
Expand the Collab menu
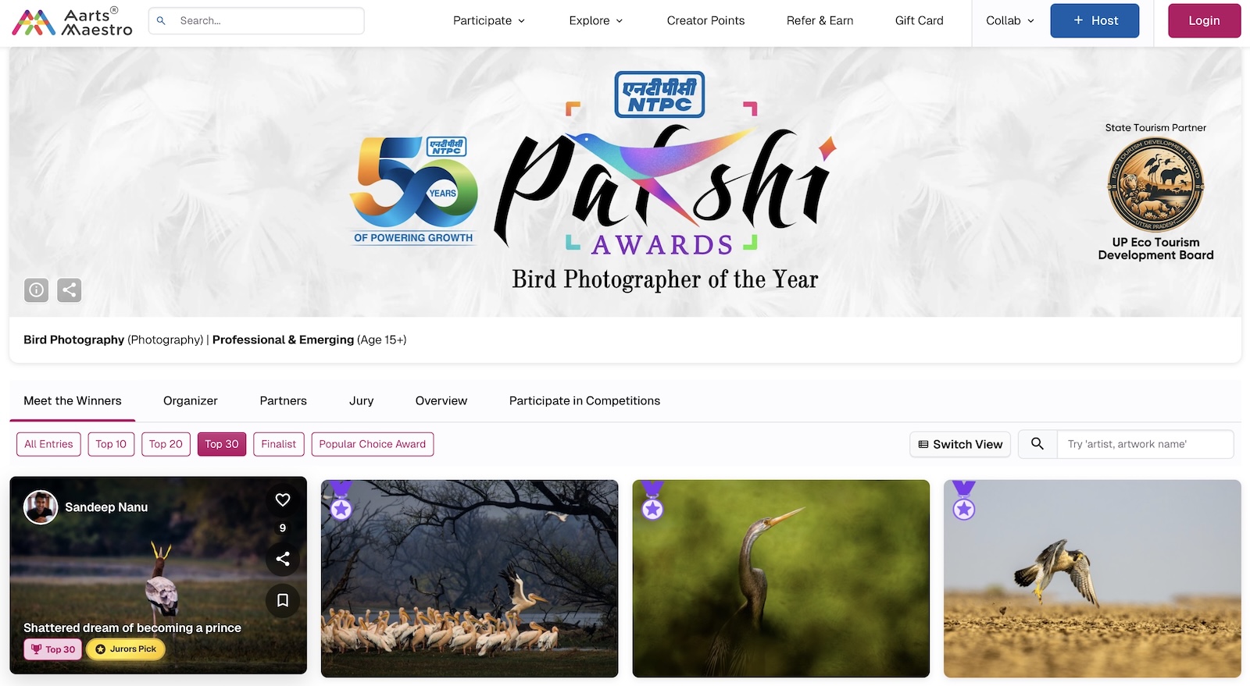coord(1010,21)
